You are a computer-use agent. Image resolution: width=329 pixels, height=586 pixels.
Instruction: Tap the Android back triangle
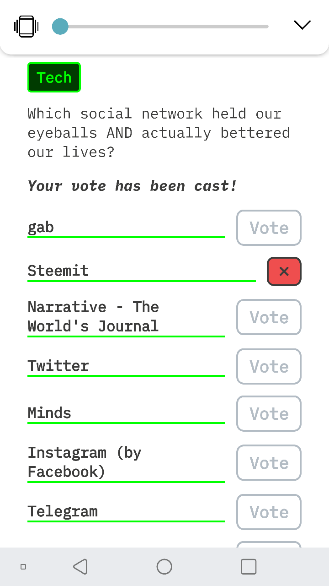(80, 567)
